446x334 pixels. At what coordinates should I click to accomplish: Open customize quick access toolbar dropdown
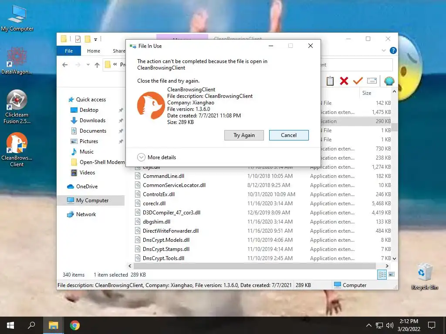click(95, 39)
